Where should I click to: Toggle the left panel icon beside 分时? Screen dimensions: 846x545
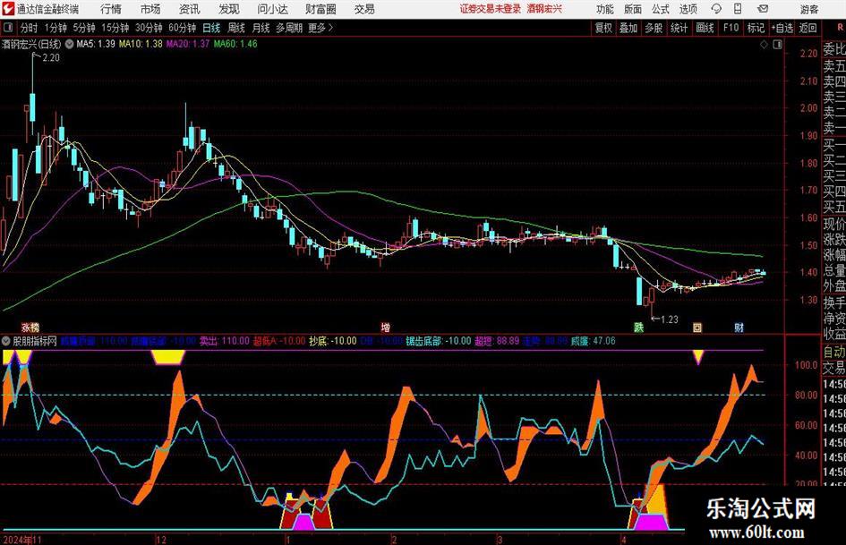7,28
